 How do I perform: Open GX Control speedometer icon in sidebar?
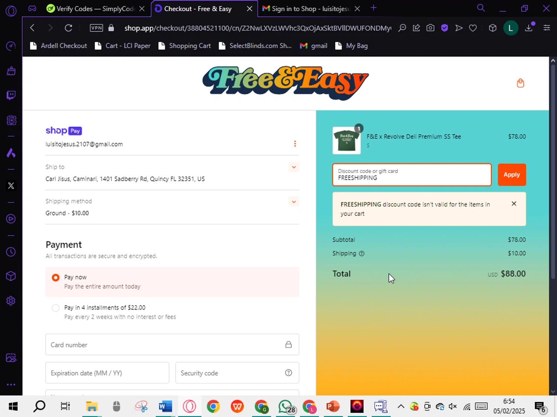point(11,46)
